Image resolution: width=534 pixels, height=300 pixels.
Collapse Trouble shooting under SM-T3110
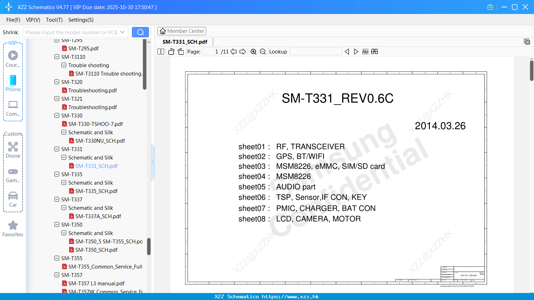64,65
